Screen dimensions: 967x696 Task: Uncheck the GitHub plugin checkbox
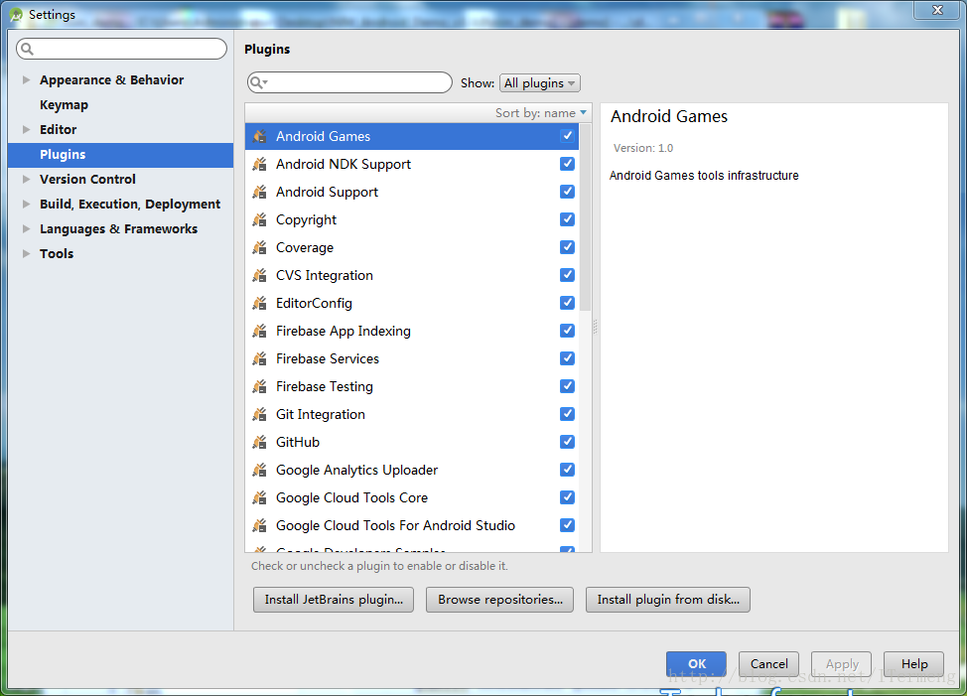tap(567, 442)
